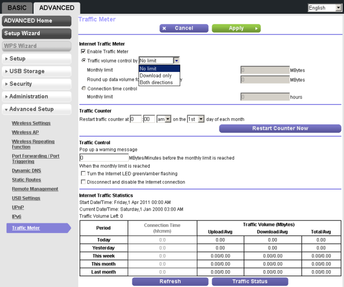
Task: Open USB Settings link
Action: pyautogui.click(x=26, y=198)
